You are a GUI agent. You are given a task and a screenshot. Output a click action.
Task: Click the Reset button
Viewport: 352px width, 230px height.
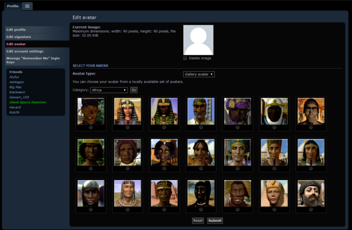tap(198, 221)
